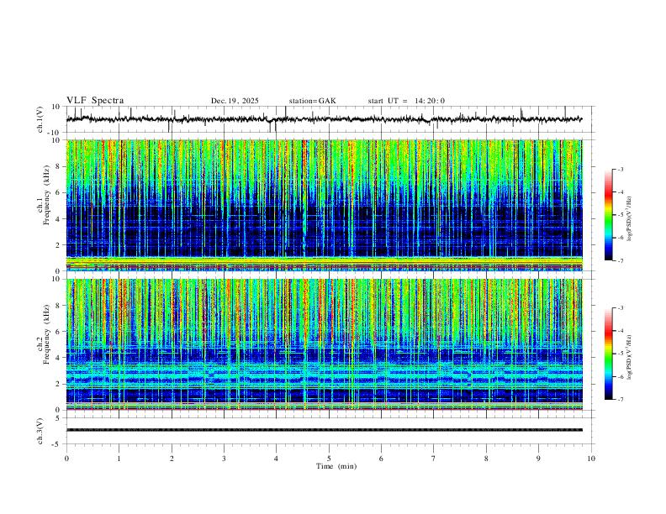
Task: Click time axis tick label "4"
Action: click(276, 459)
